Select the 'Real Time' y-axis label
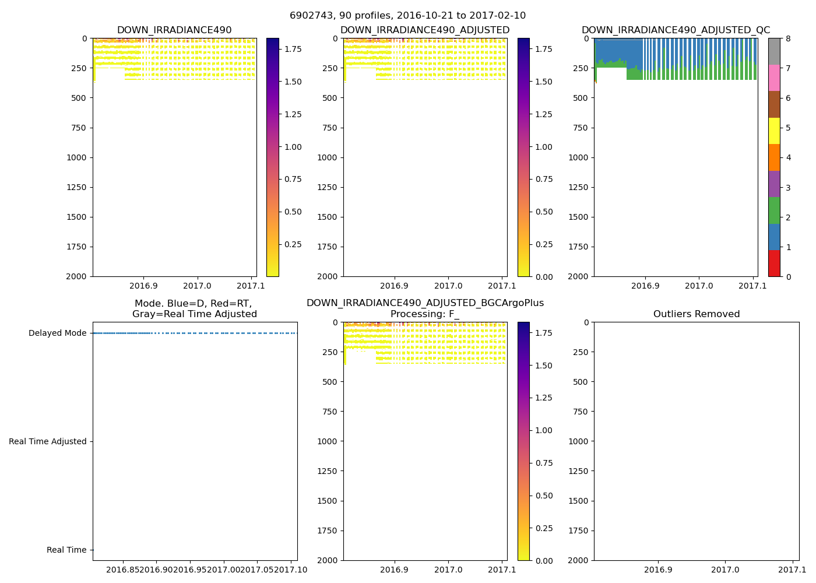The height and width of the screenshot is (583, 816). click(x=66, y=550)
